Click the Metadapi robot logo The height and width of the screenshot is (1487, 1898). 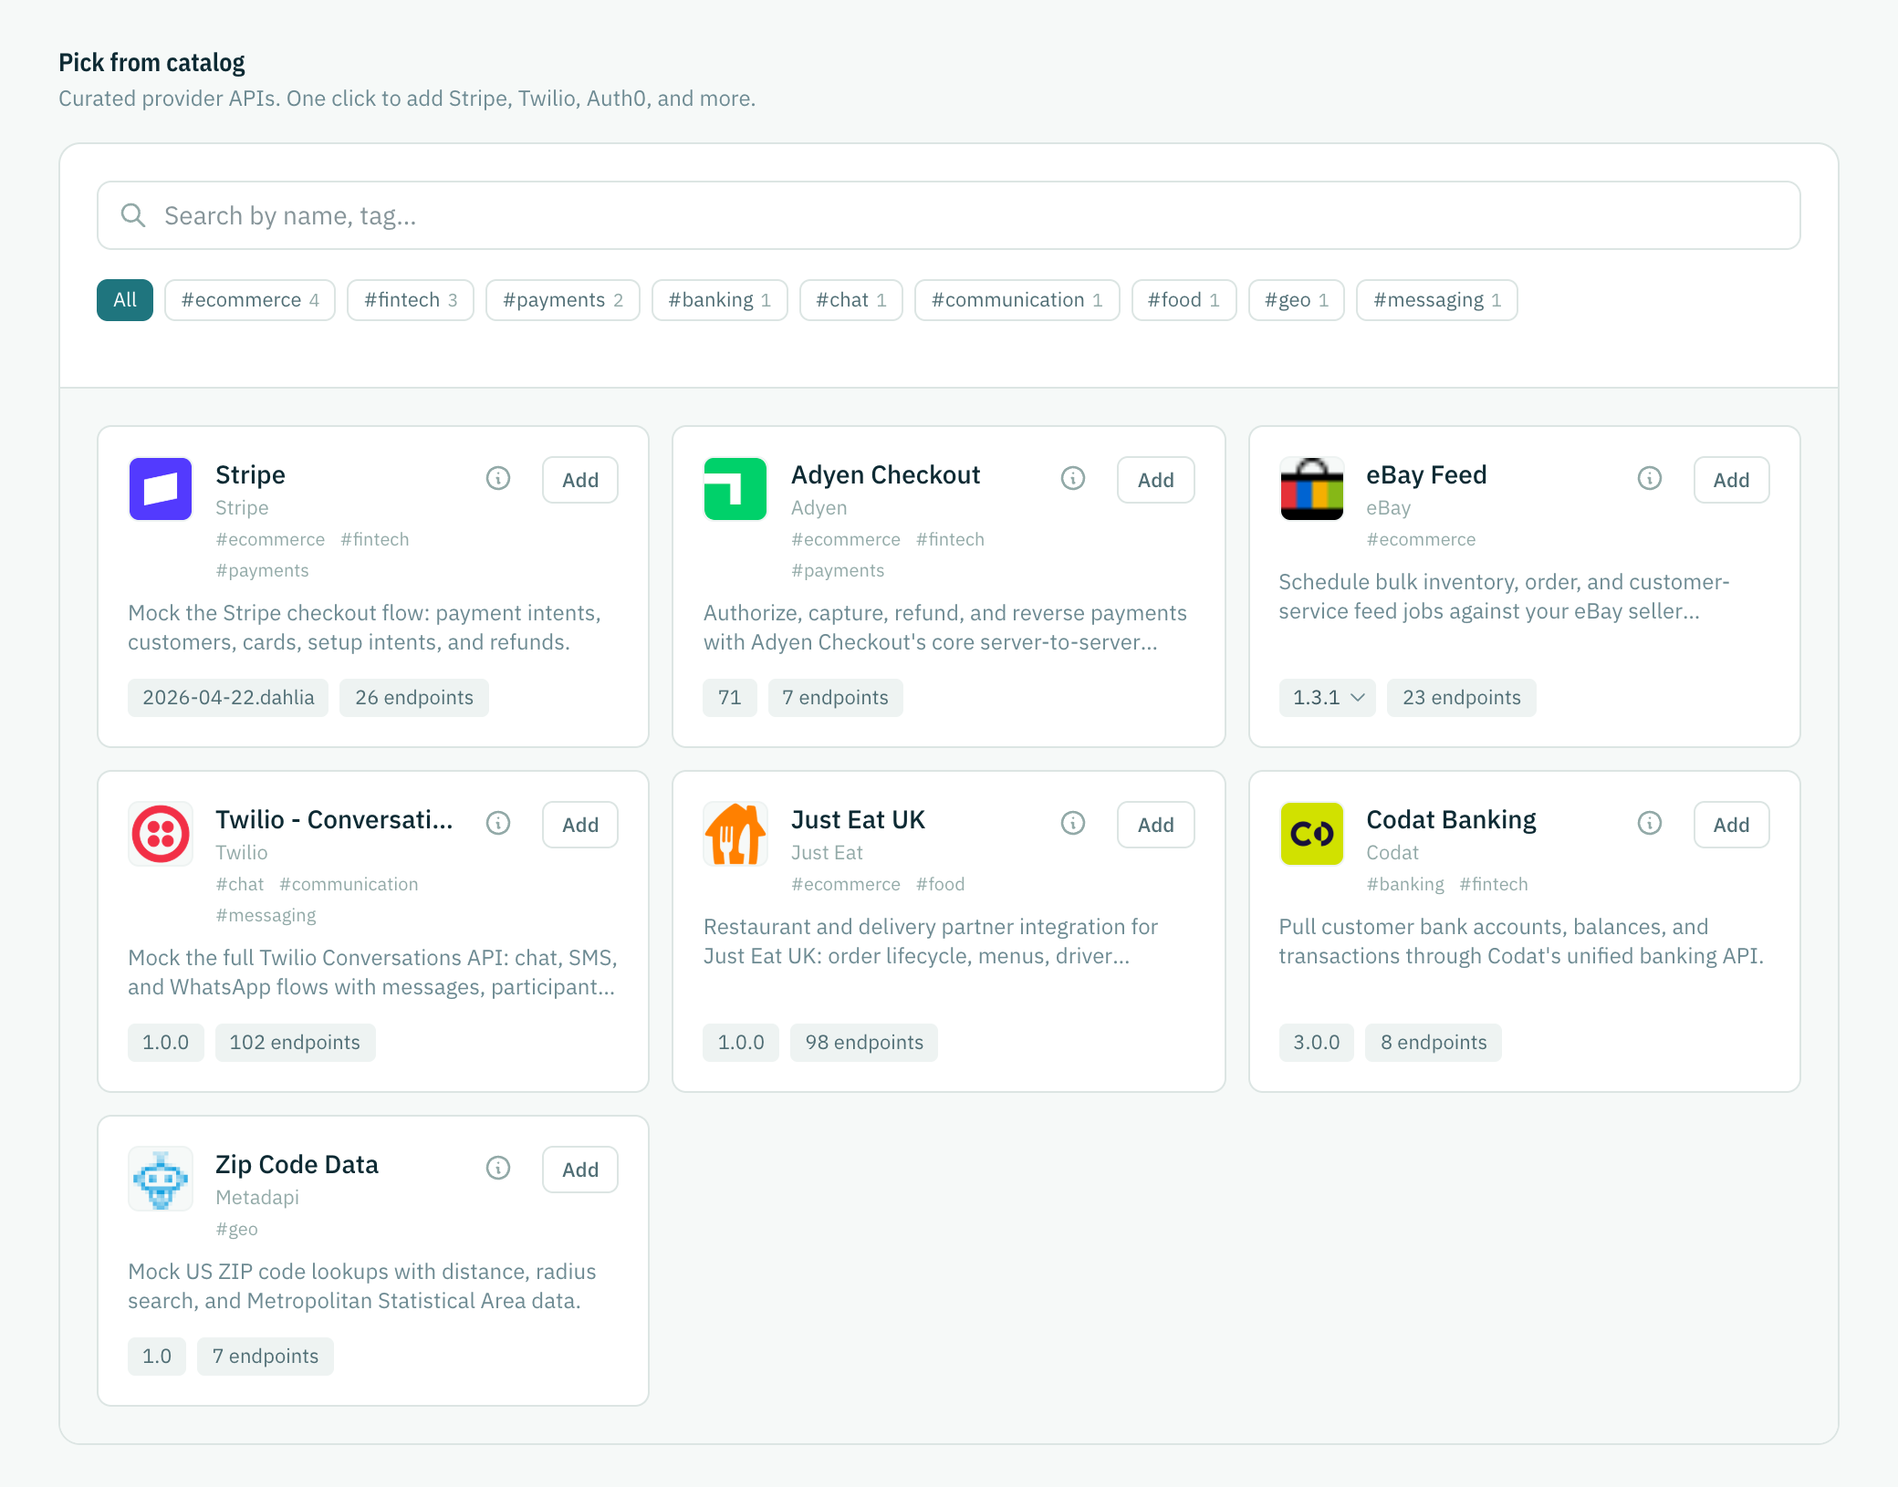click(161, 1179)
